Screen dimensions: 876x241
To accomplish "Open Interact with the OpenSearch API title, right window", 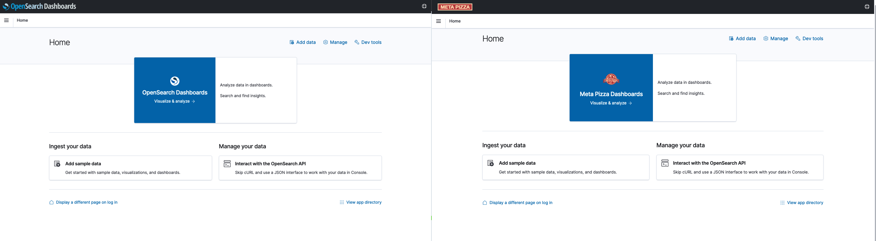I will [x=709, y=163].
